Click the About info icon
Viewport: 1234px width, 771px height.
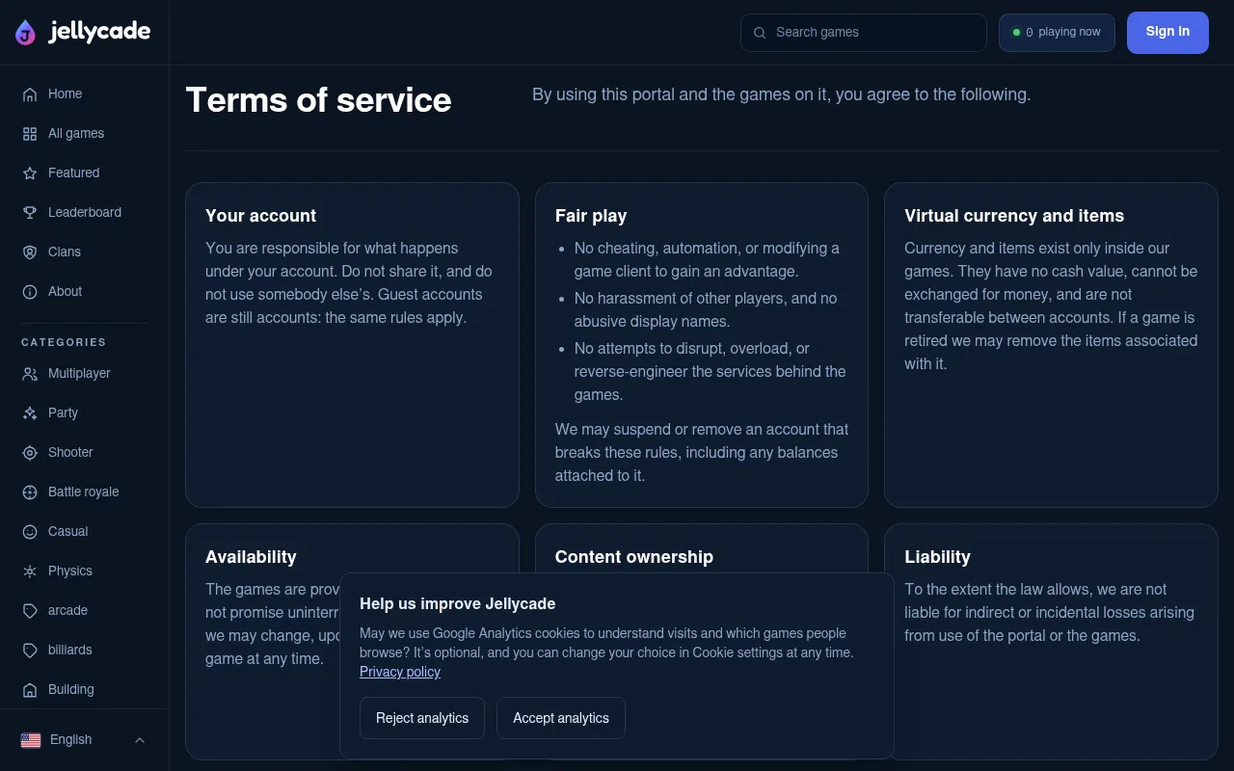pyautogui.click(x=30, y=291)
